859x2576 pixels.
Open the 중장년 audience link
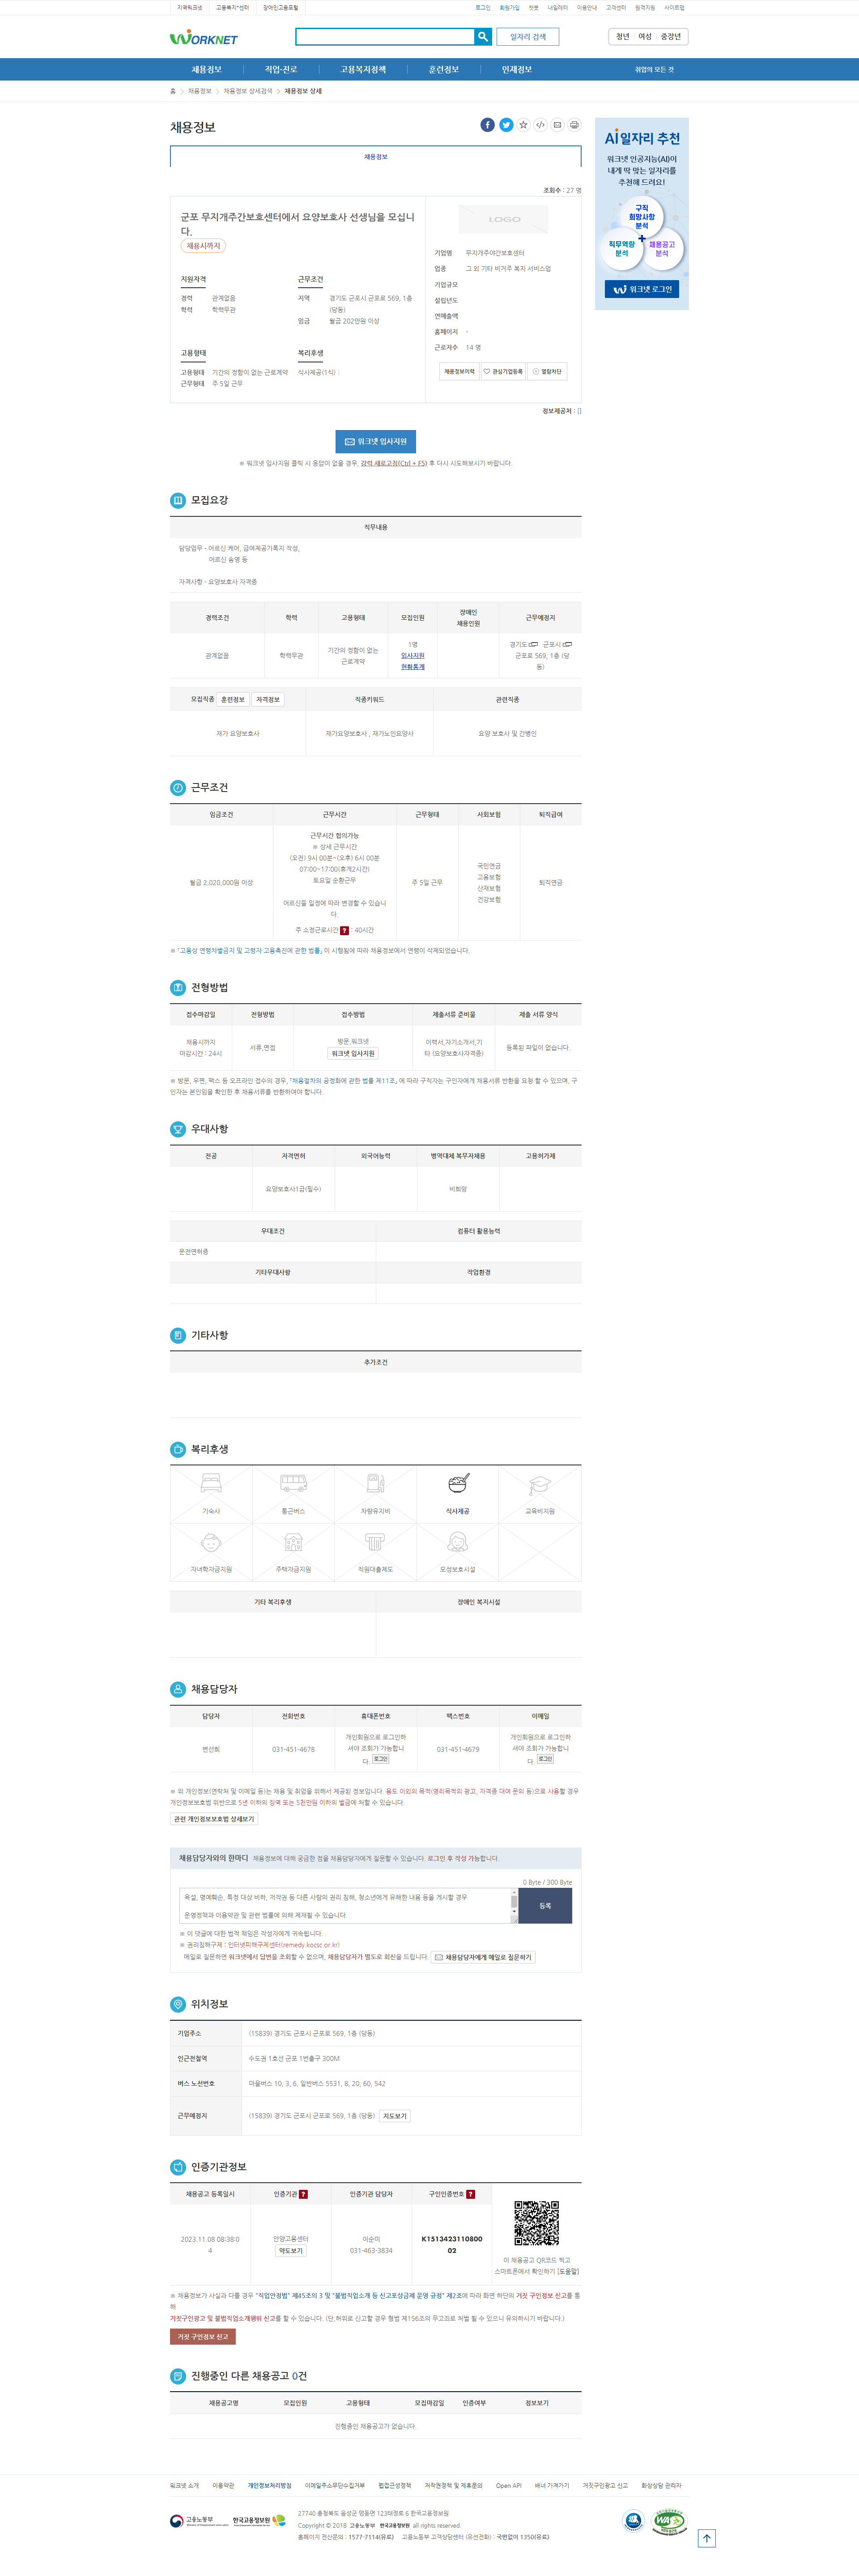coord(671,37)
